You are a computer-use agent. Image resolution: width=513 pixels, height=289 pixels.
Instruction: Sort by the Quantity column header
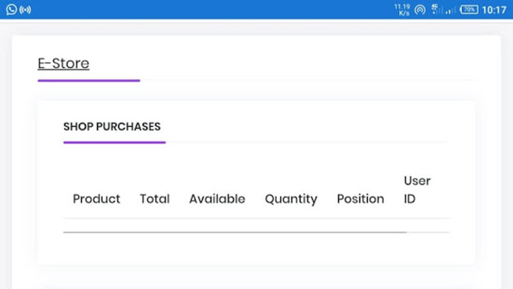click(x=291, y=199)
